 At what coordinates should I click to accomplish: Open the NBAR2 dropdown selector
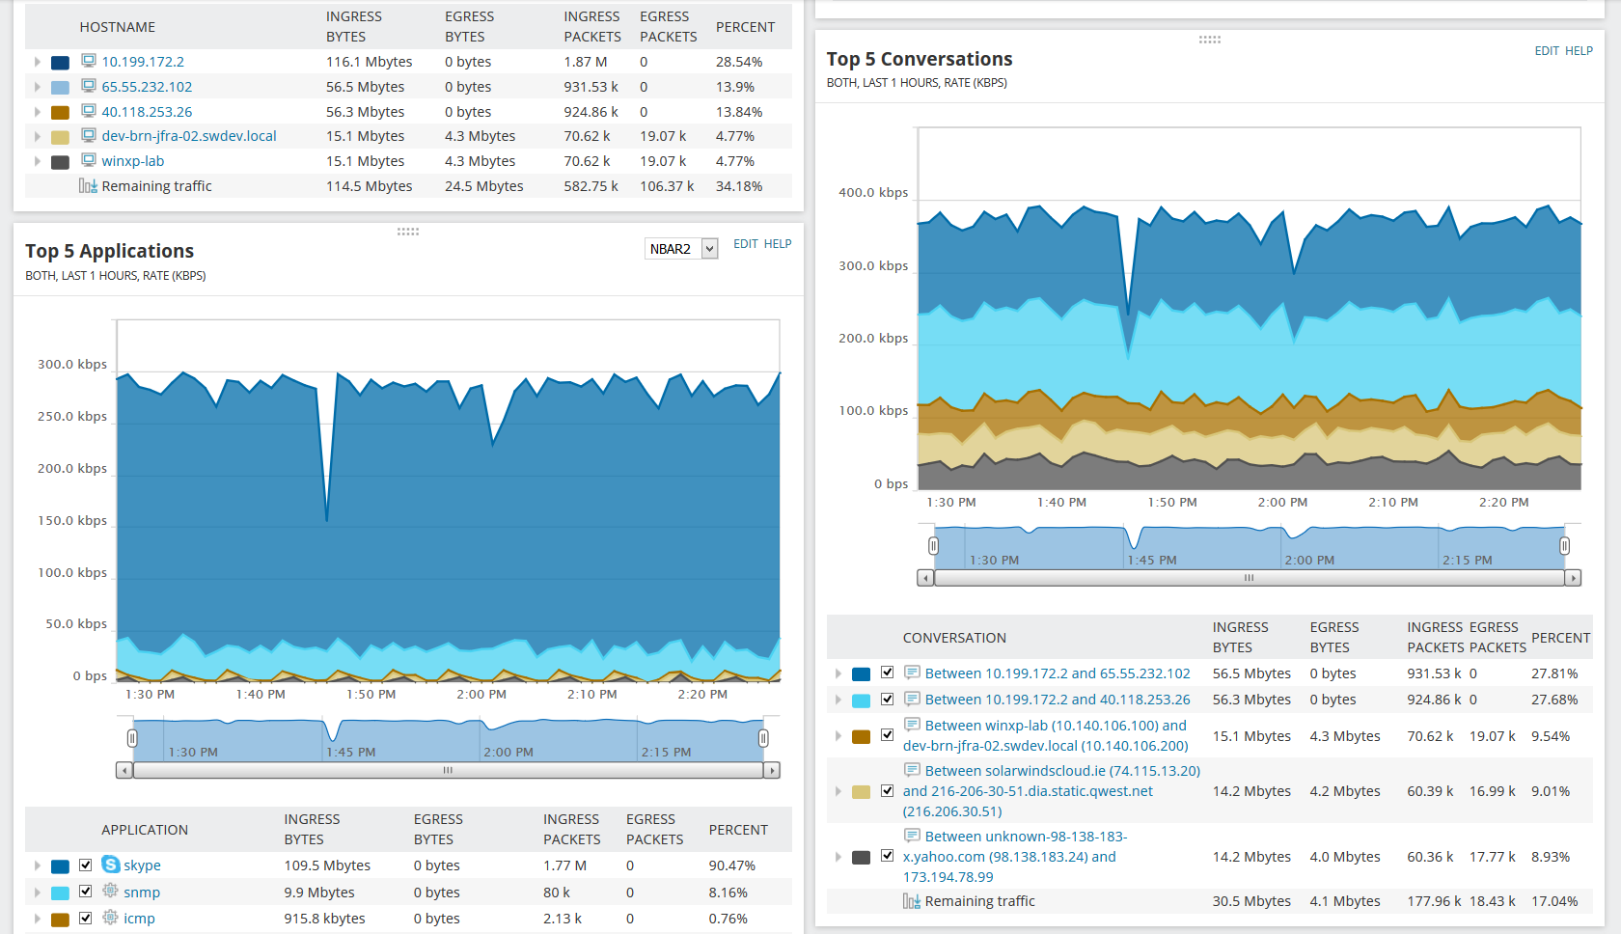coord(680,248)
